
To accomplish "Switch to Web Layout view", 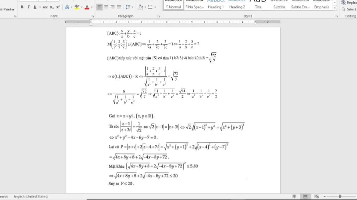I will [317, 197].
